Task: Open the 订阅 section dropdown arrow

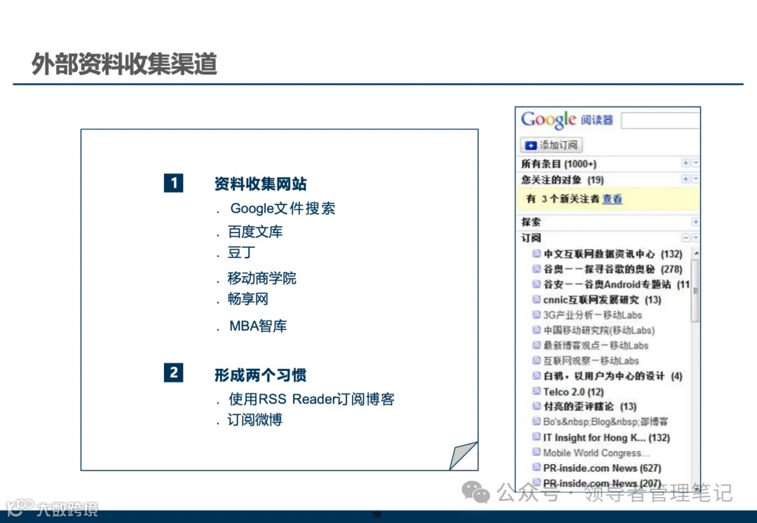Action: pyautogui.click(x=695, y=237)
